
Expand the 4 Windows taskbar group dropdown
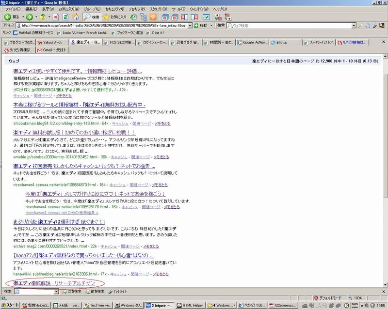tap(234, 305)
